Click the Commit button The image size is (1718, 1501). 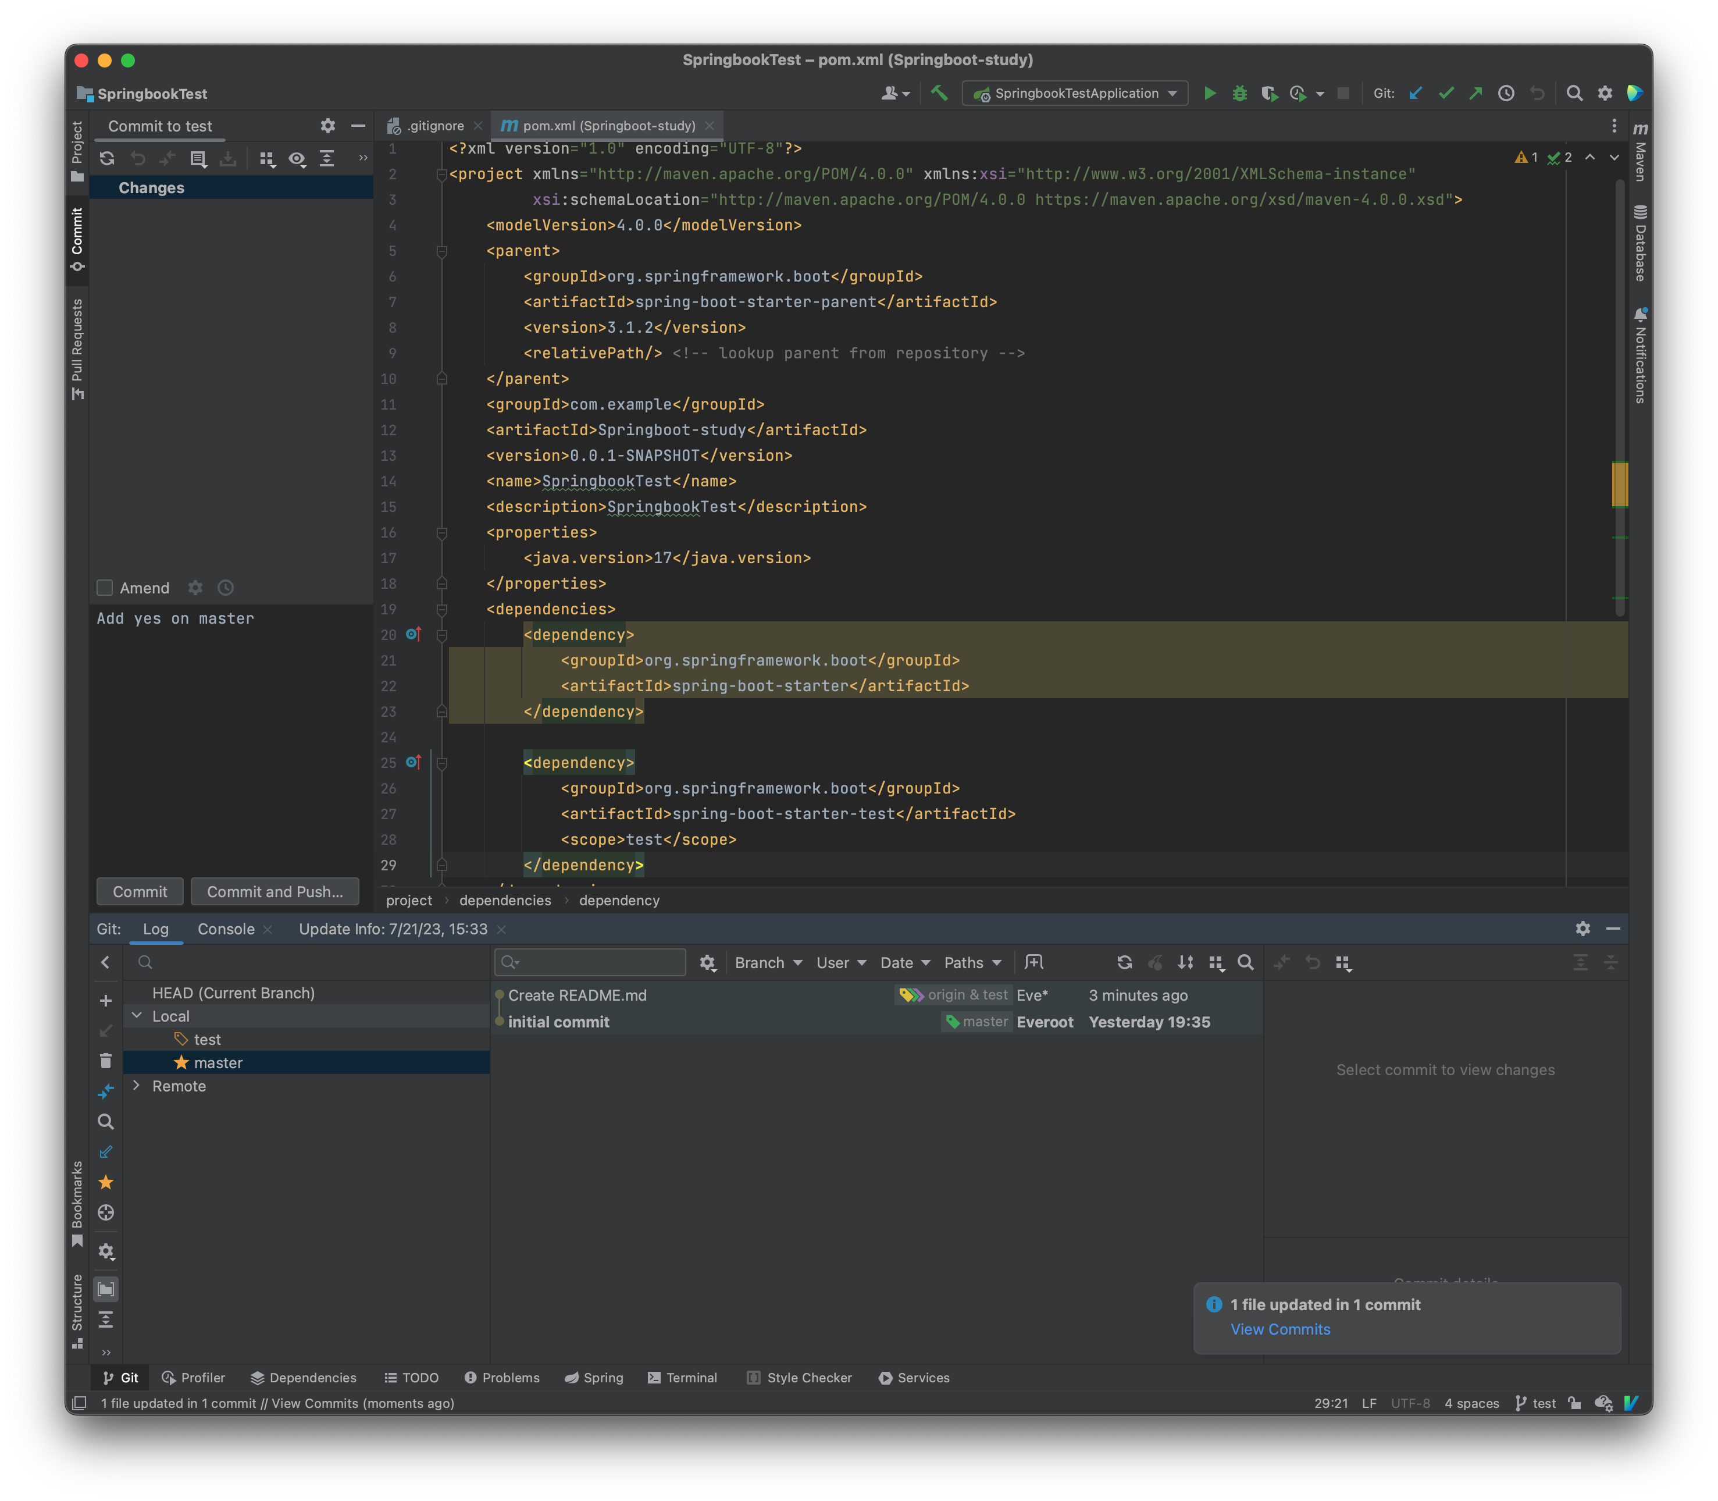[140, 891]
